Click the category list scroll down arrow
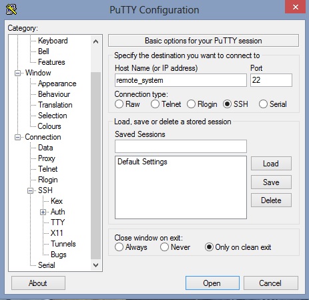This screenshot has width=309, height=300. click(x=96, y=265)
